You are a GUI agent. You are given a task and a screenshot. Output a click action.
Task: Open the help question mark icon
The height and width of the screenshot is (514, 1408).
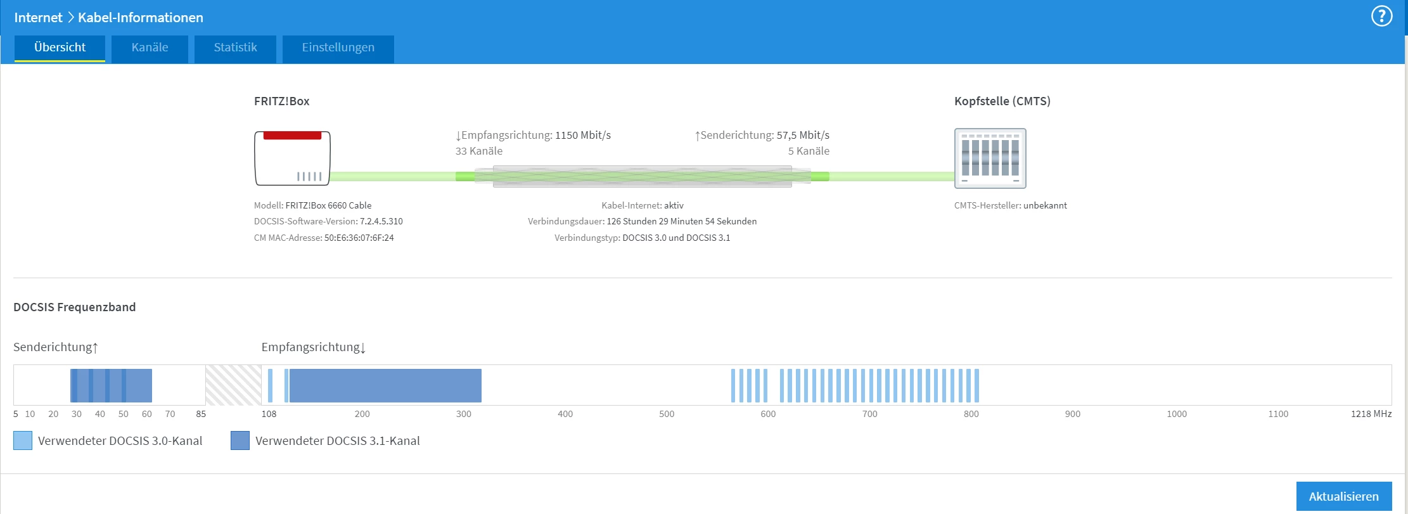tap(1381, 16)
